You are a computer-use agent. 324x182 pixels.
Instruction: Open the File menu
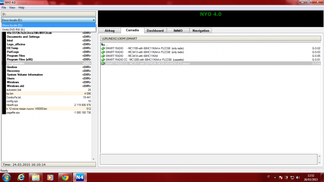pyautogui.click(x=4, y=8)
